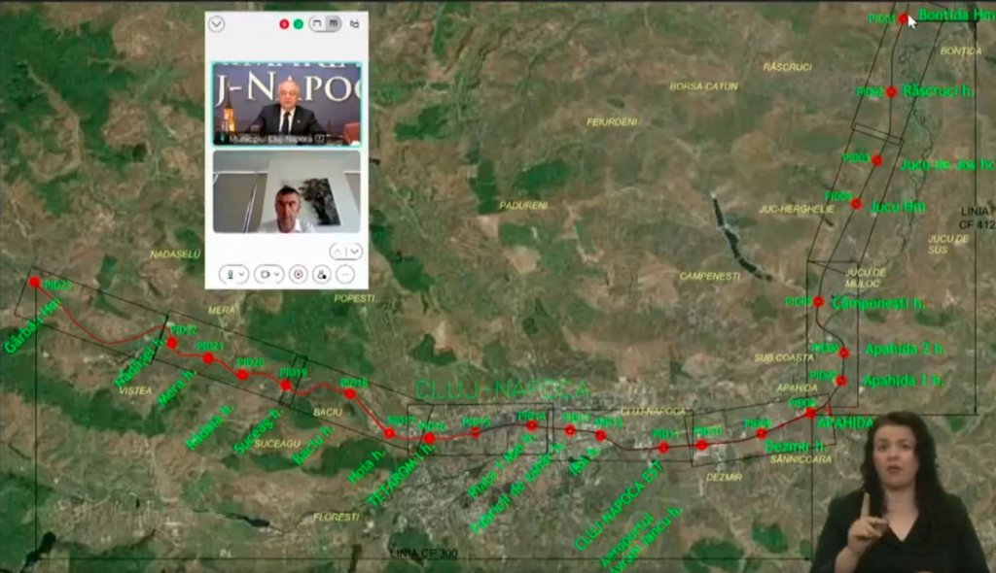Click the large CLUJ-NAPOCA map title
This screenshot has height=573, width=996.
[502, 388]
